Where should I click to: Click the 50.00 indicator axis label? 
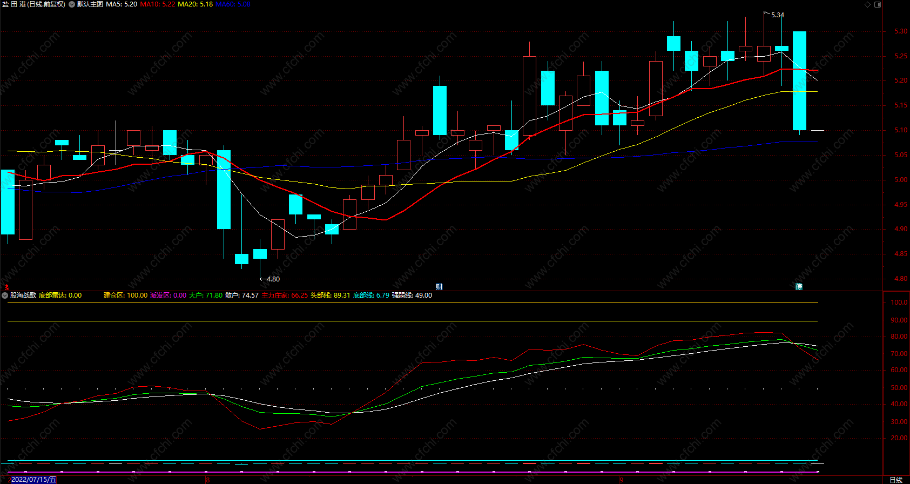click(x=899, y=388)
